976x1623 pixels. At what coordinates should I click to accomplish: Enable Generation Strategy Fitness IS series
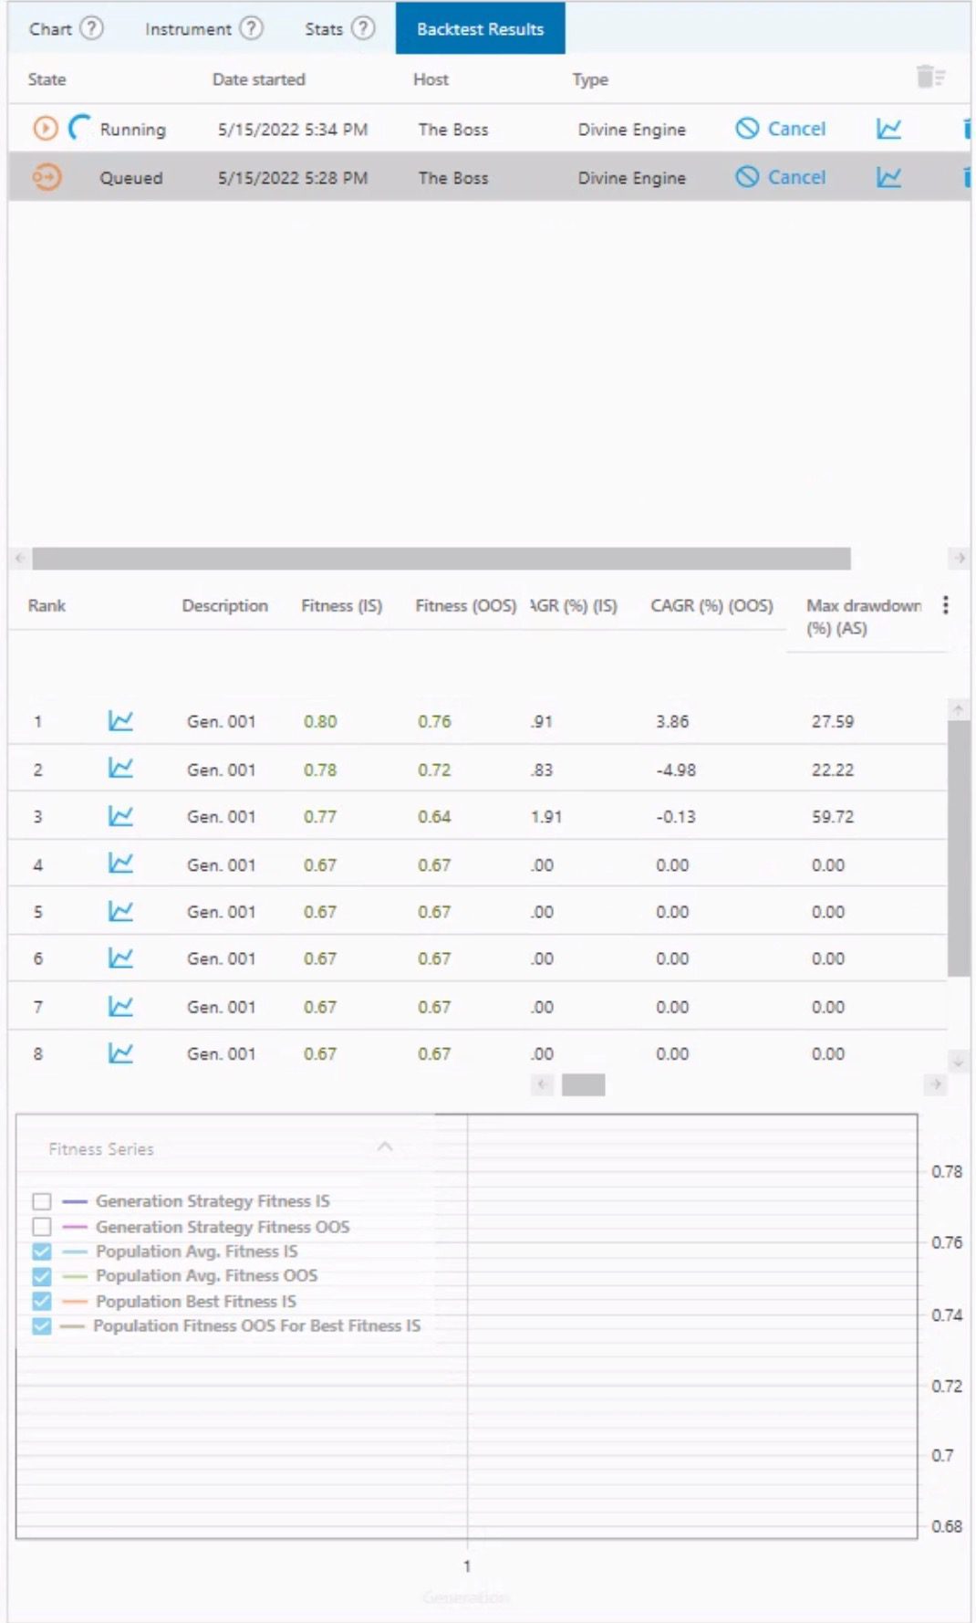click(x=42, y=1201)
